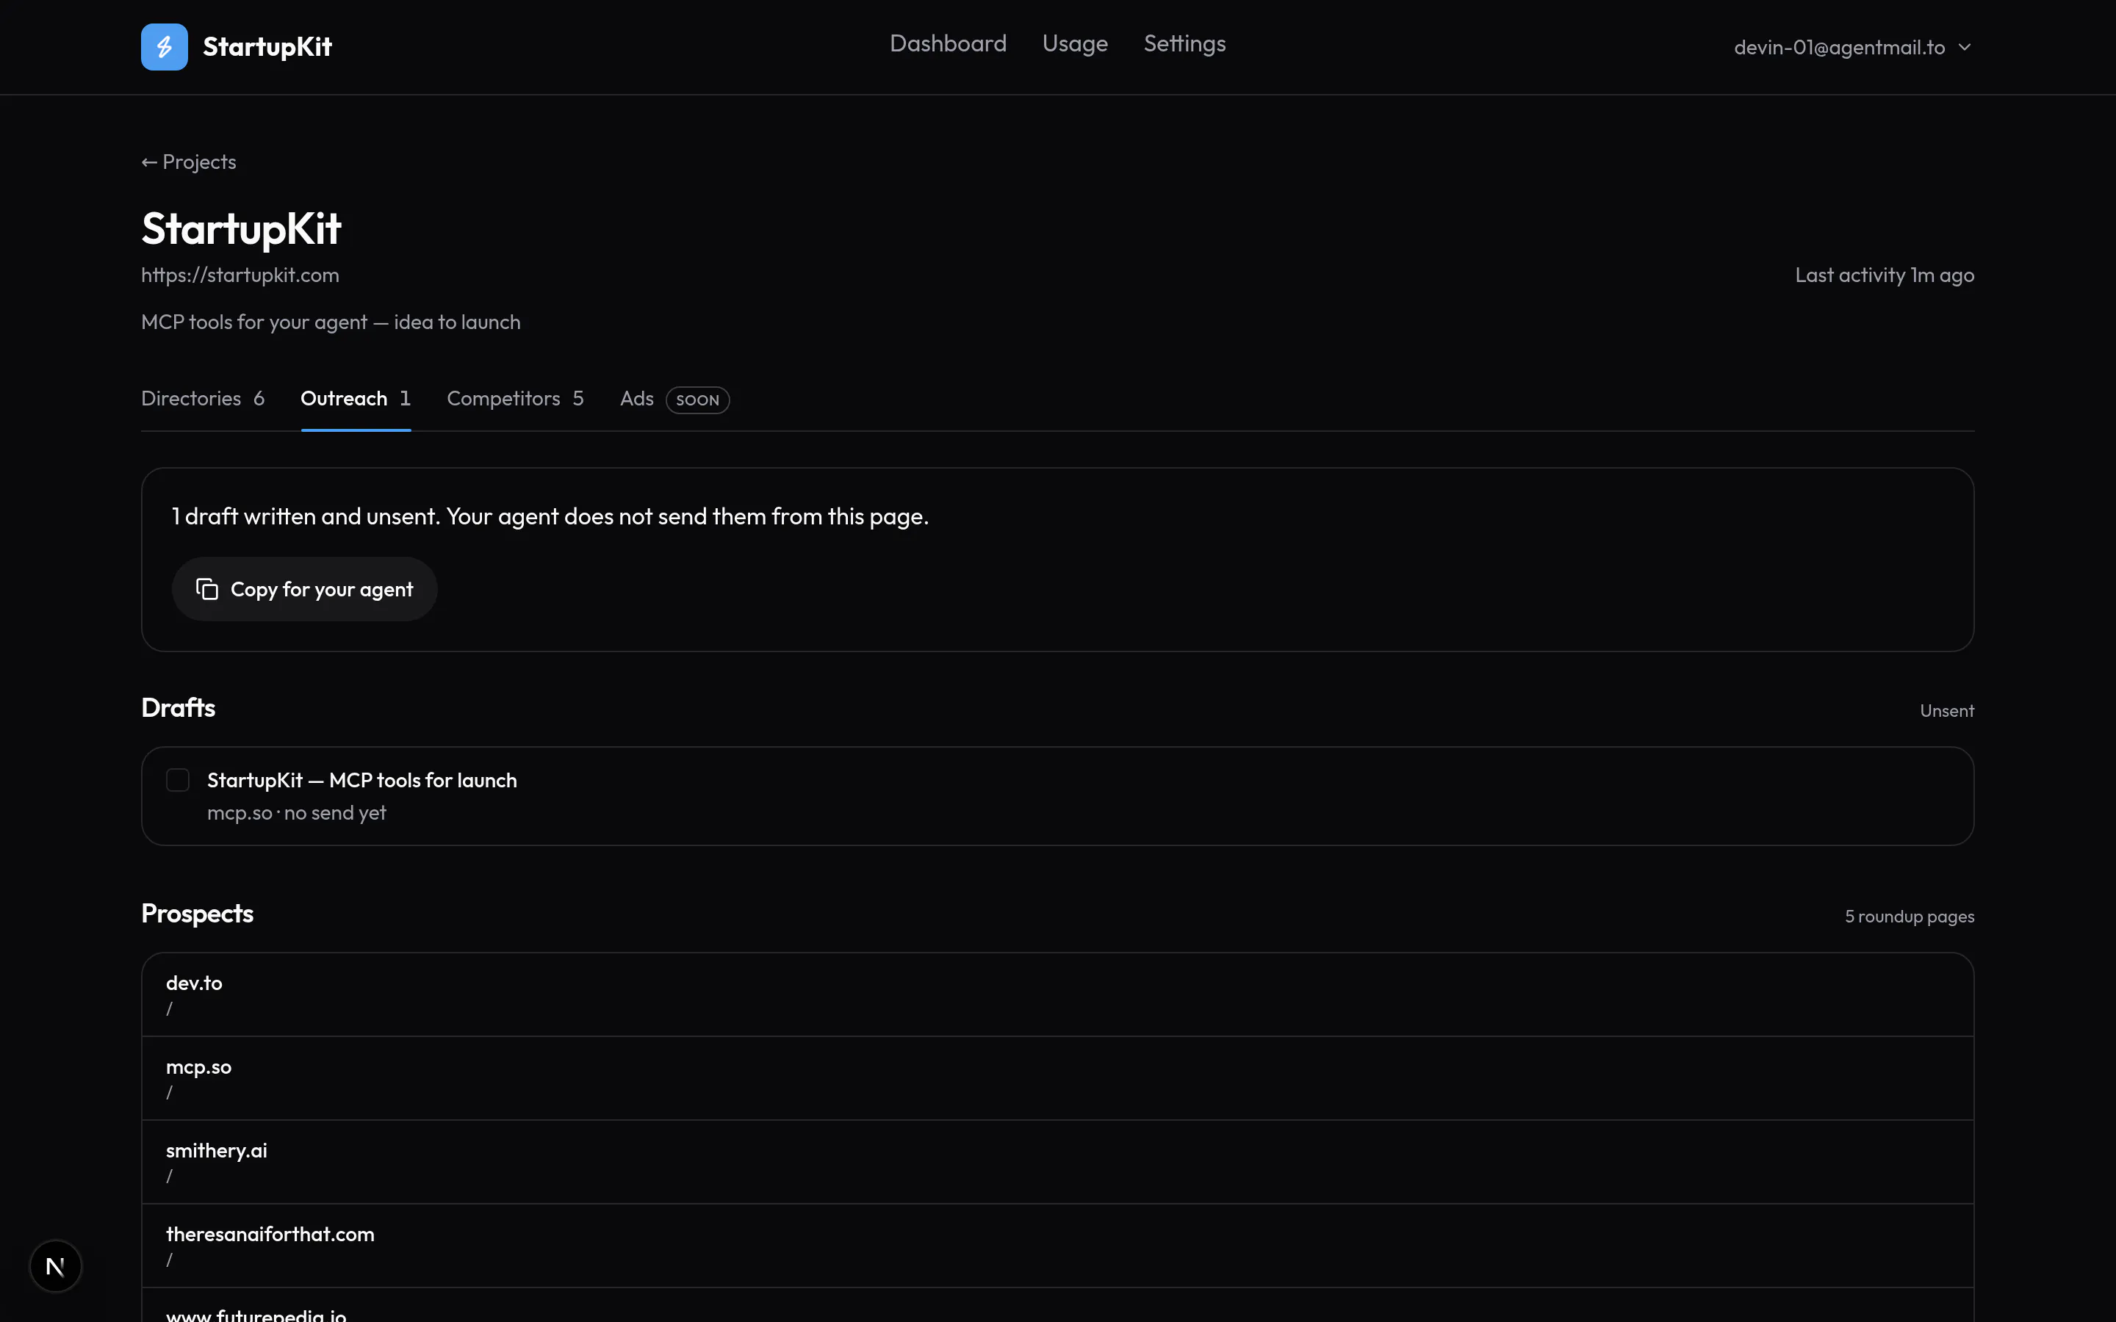Open the draft titled StartupKit — MCP tools for launch
Screen dimensions: 2116x1322
point(362,780)
